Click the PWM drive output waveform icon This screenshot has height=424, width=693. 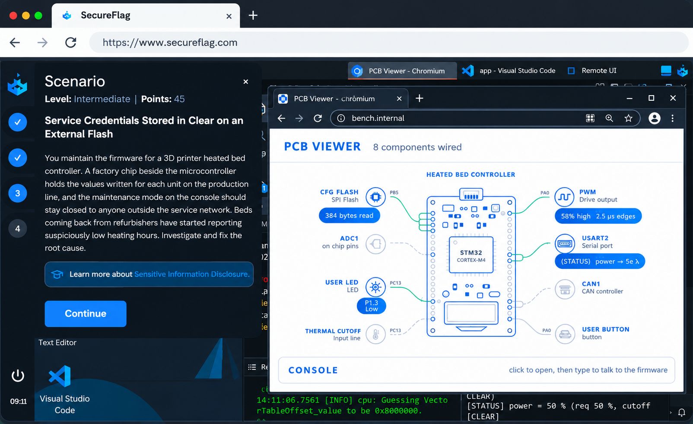[564, 197]
